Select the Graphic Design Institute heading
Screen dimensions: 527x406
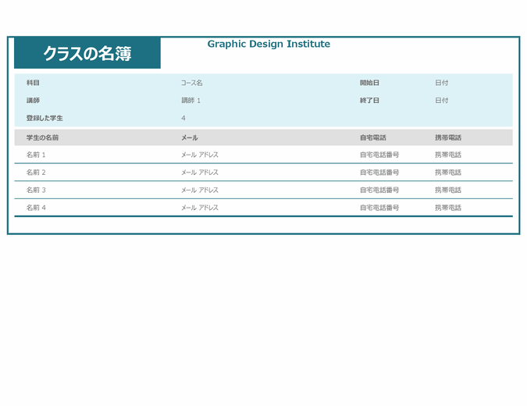coord(269,45)
